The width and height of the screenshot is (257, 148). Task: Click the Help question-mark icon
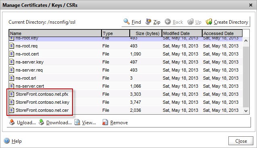click(6, 141)
